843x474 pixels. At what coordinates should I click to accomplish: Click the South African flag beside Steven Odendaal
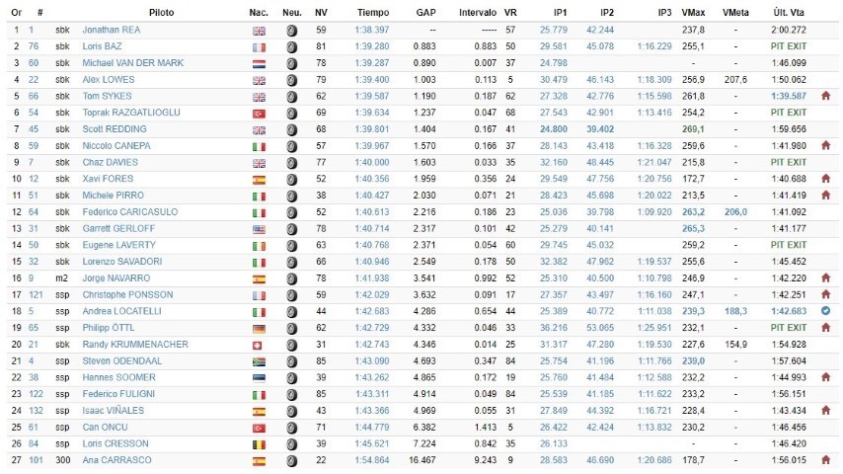[260, 360]
